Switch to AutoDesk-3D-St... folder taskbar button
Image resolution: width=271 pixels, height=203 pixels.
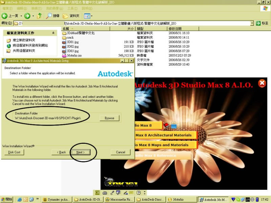point(88,200)
